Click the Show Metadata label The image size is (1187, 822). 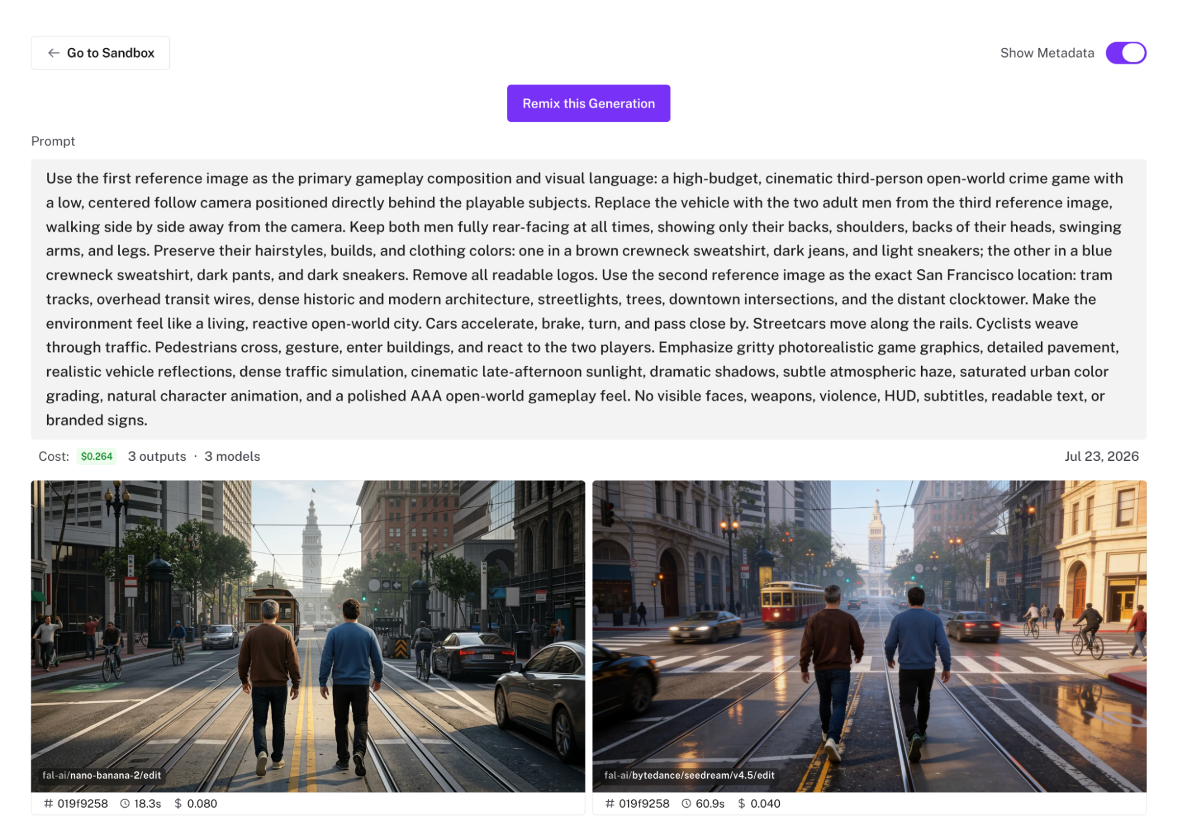point(1047,53)
